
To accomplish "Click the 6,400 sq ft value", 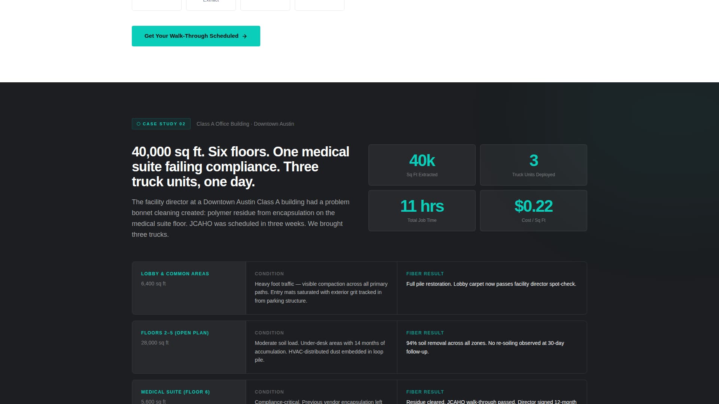I will pos(153,284).
